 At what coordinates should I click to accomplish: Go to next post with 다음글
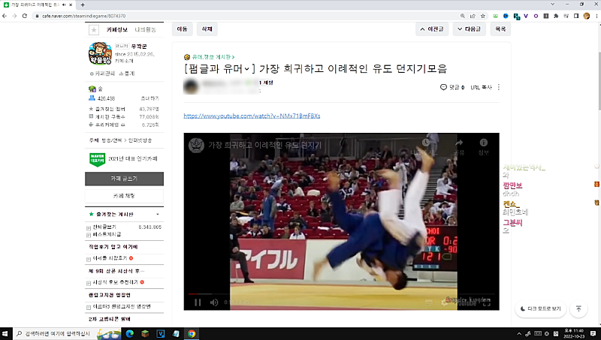[x=469, y=29]
